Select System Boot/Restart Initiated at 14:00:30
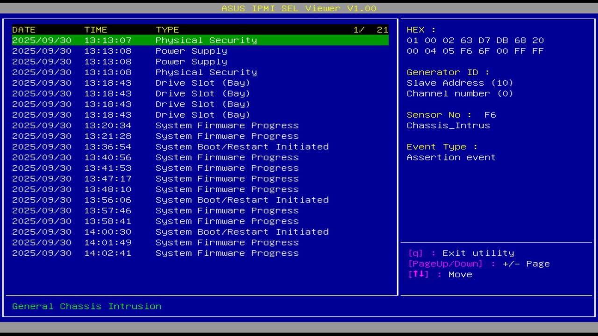Screen dimensions: 598x336 click(242, 231)
